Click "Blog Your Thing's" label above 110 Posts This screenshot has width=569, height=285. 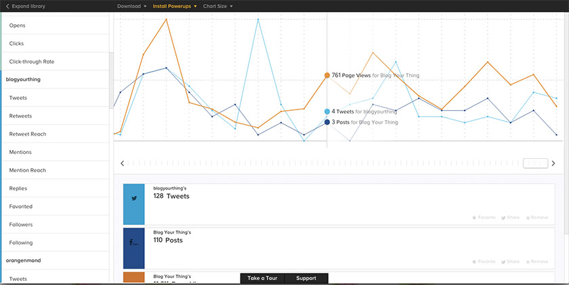(172, 232)
